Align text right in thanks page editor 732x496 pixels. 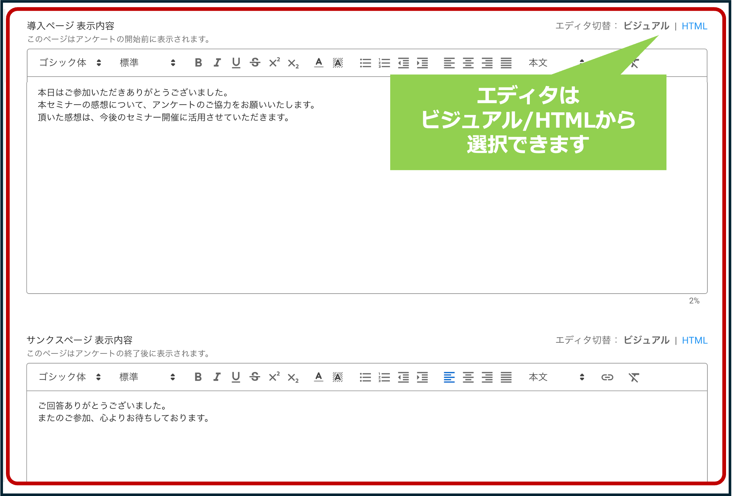[x=487, y=377]
